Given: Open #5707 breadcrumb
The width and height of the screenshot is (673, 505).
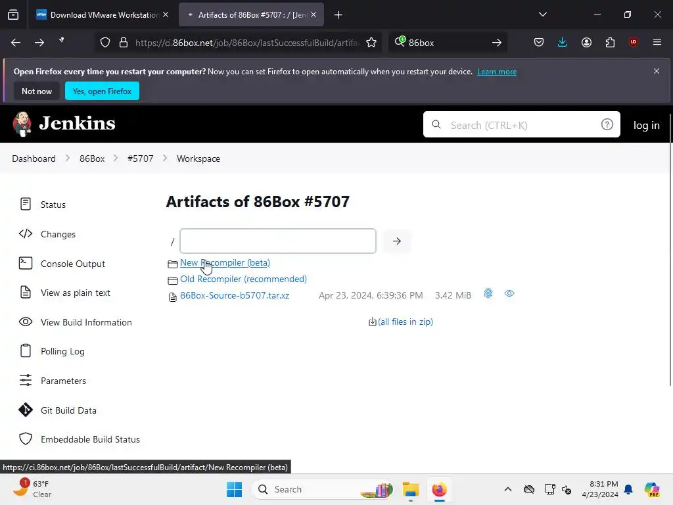Looking at the screenshot, I should [x=141, y=158].
